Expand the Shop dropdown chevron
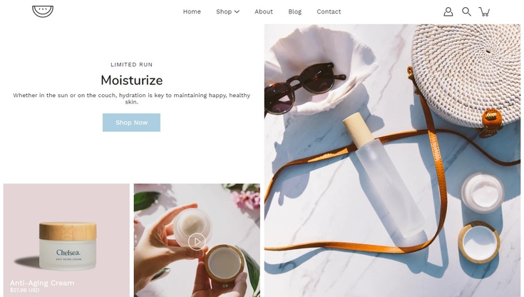Viewport: 524px width, 297px height. coord(237,11)
